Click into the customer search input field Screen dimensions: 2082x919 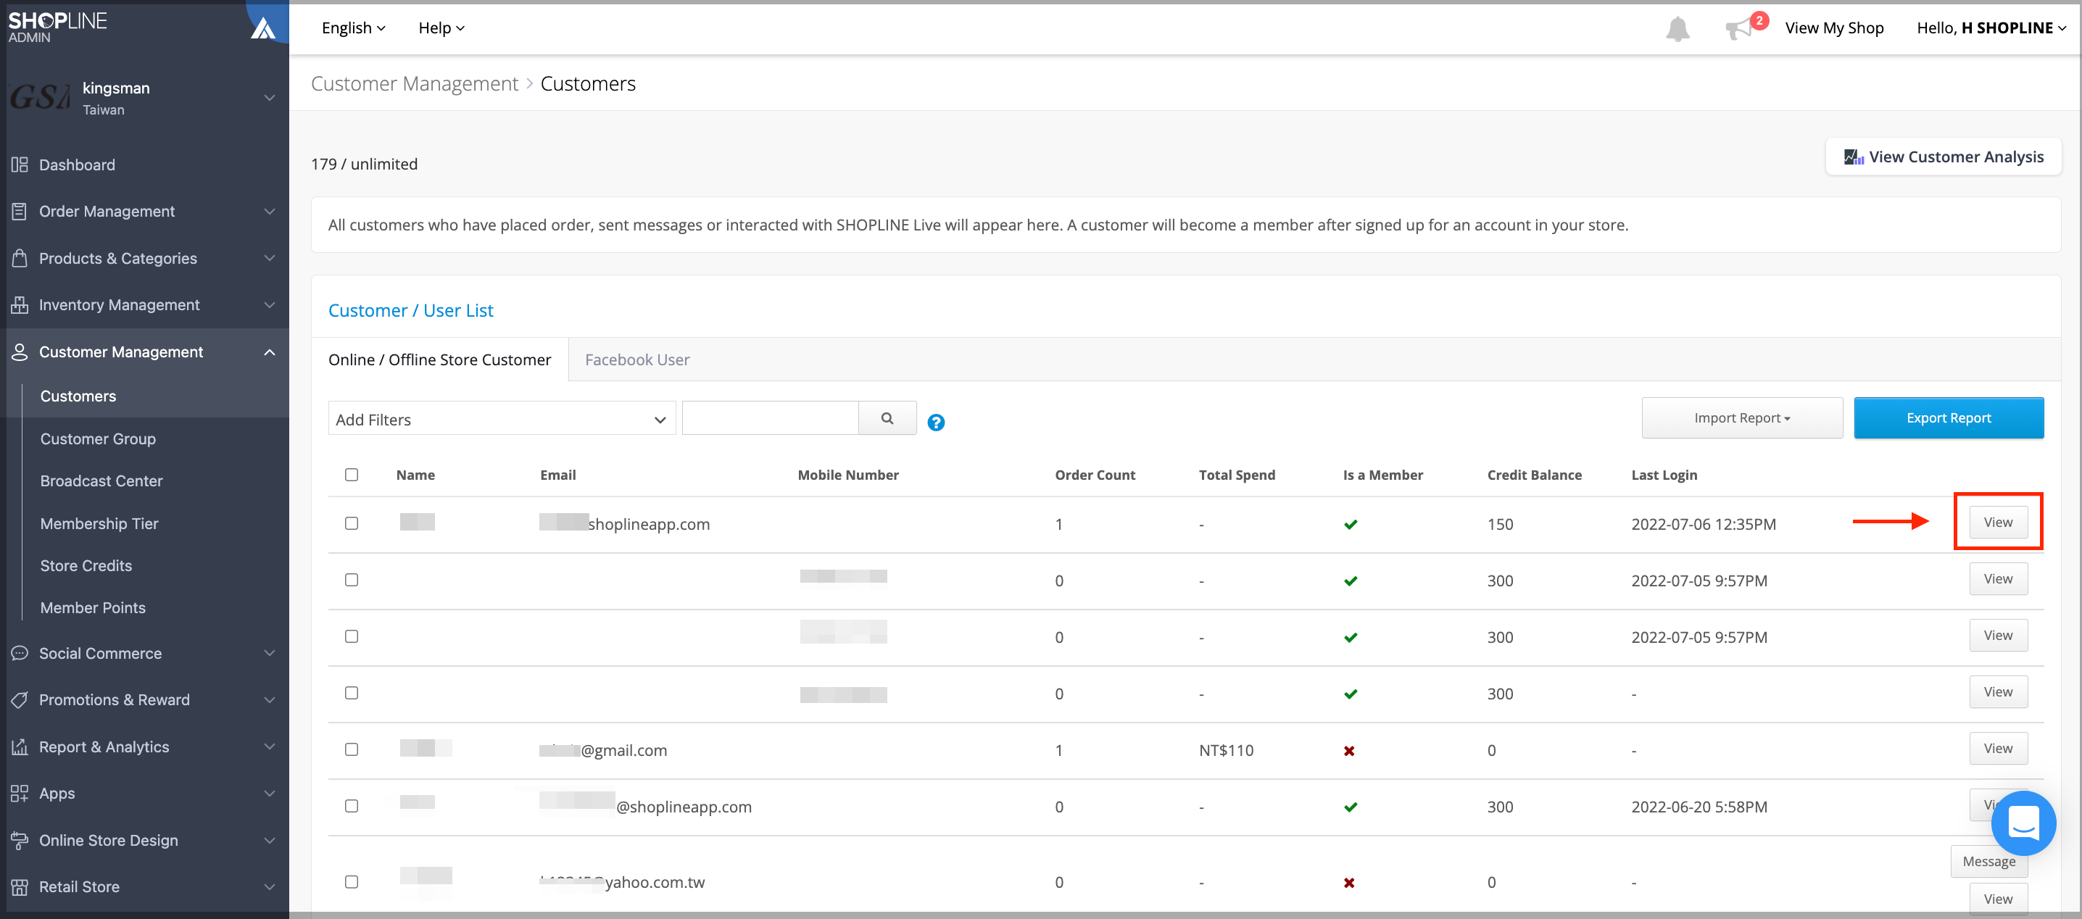[x=769, y=418]
